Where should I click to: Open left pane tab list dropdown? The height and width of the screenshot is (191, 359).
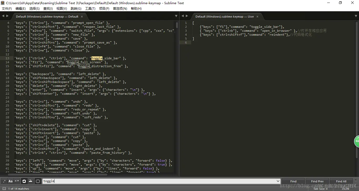176,16
